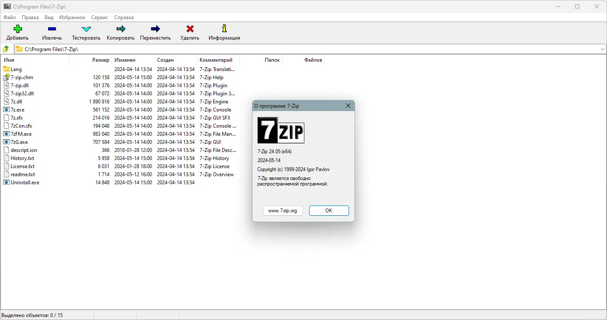The width and height of the screenshot is (607, 320).
Task: Click the Тестировать checkmark icon
Action: [86, 29]
